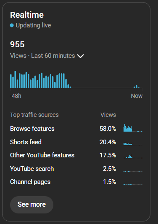
Task: Select the Channel pages traffic source
Action: [x=30, y=182]
